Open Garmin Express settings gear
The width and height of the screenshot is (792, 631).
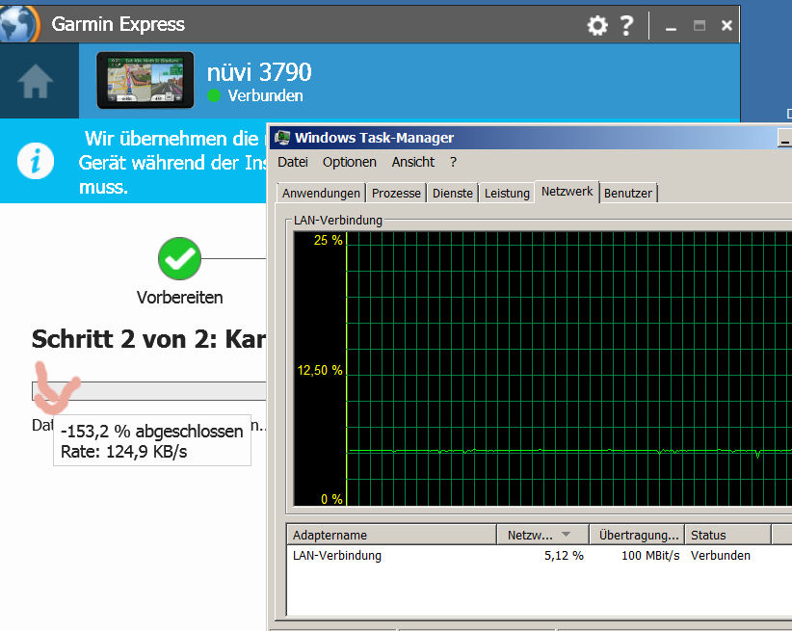[597, 25]
